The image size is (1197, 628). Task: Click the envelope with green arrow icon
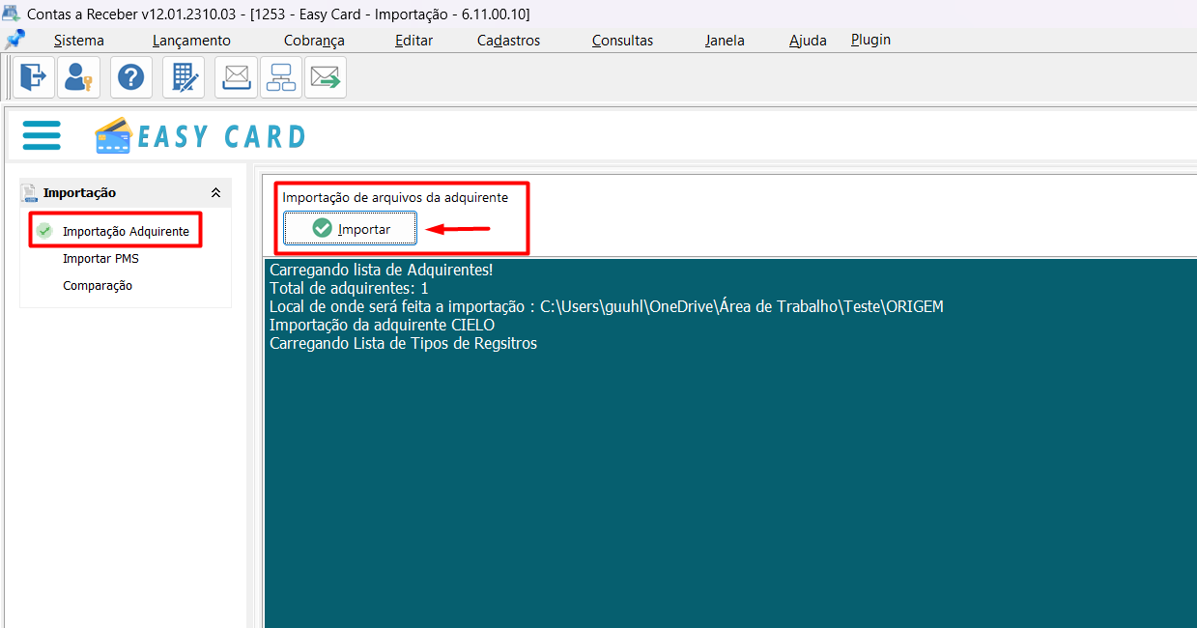click(x=326, y=77)
